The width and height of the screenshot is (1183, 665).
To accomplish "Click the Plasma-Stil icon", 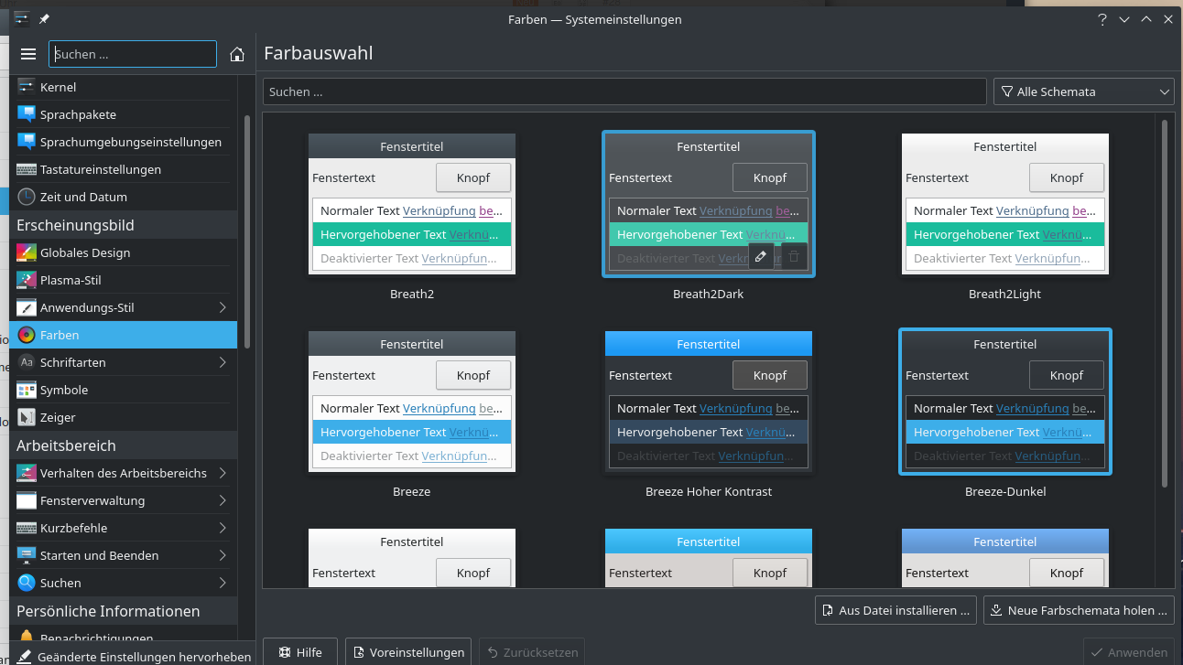I will pyautogui.click(x=26, y=280).
